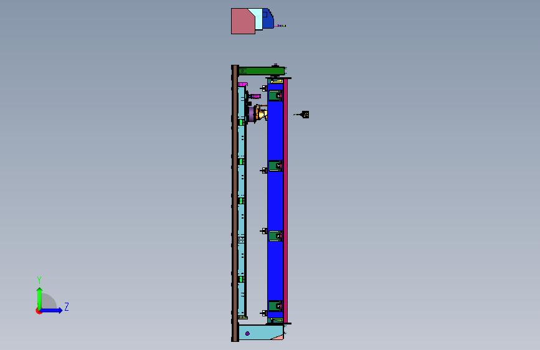The height and width of the screenshot is (350, 540).
Task: Click the red origin ball of the triad
Action: pos(38,311)
